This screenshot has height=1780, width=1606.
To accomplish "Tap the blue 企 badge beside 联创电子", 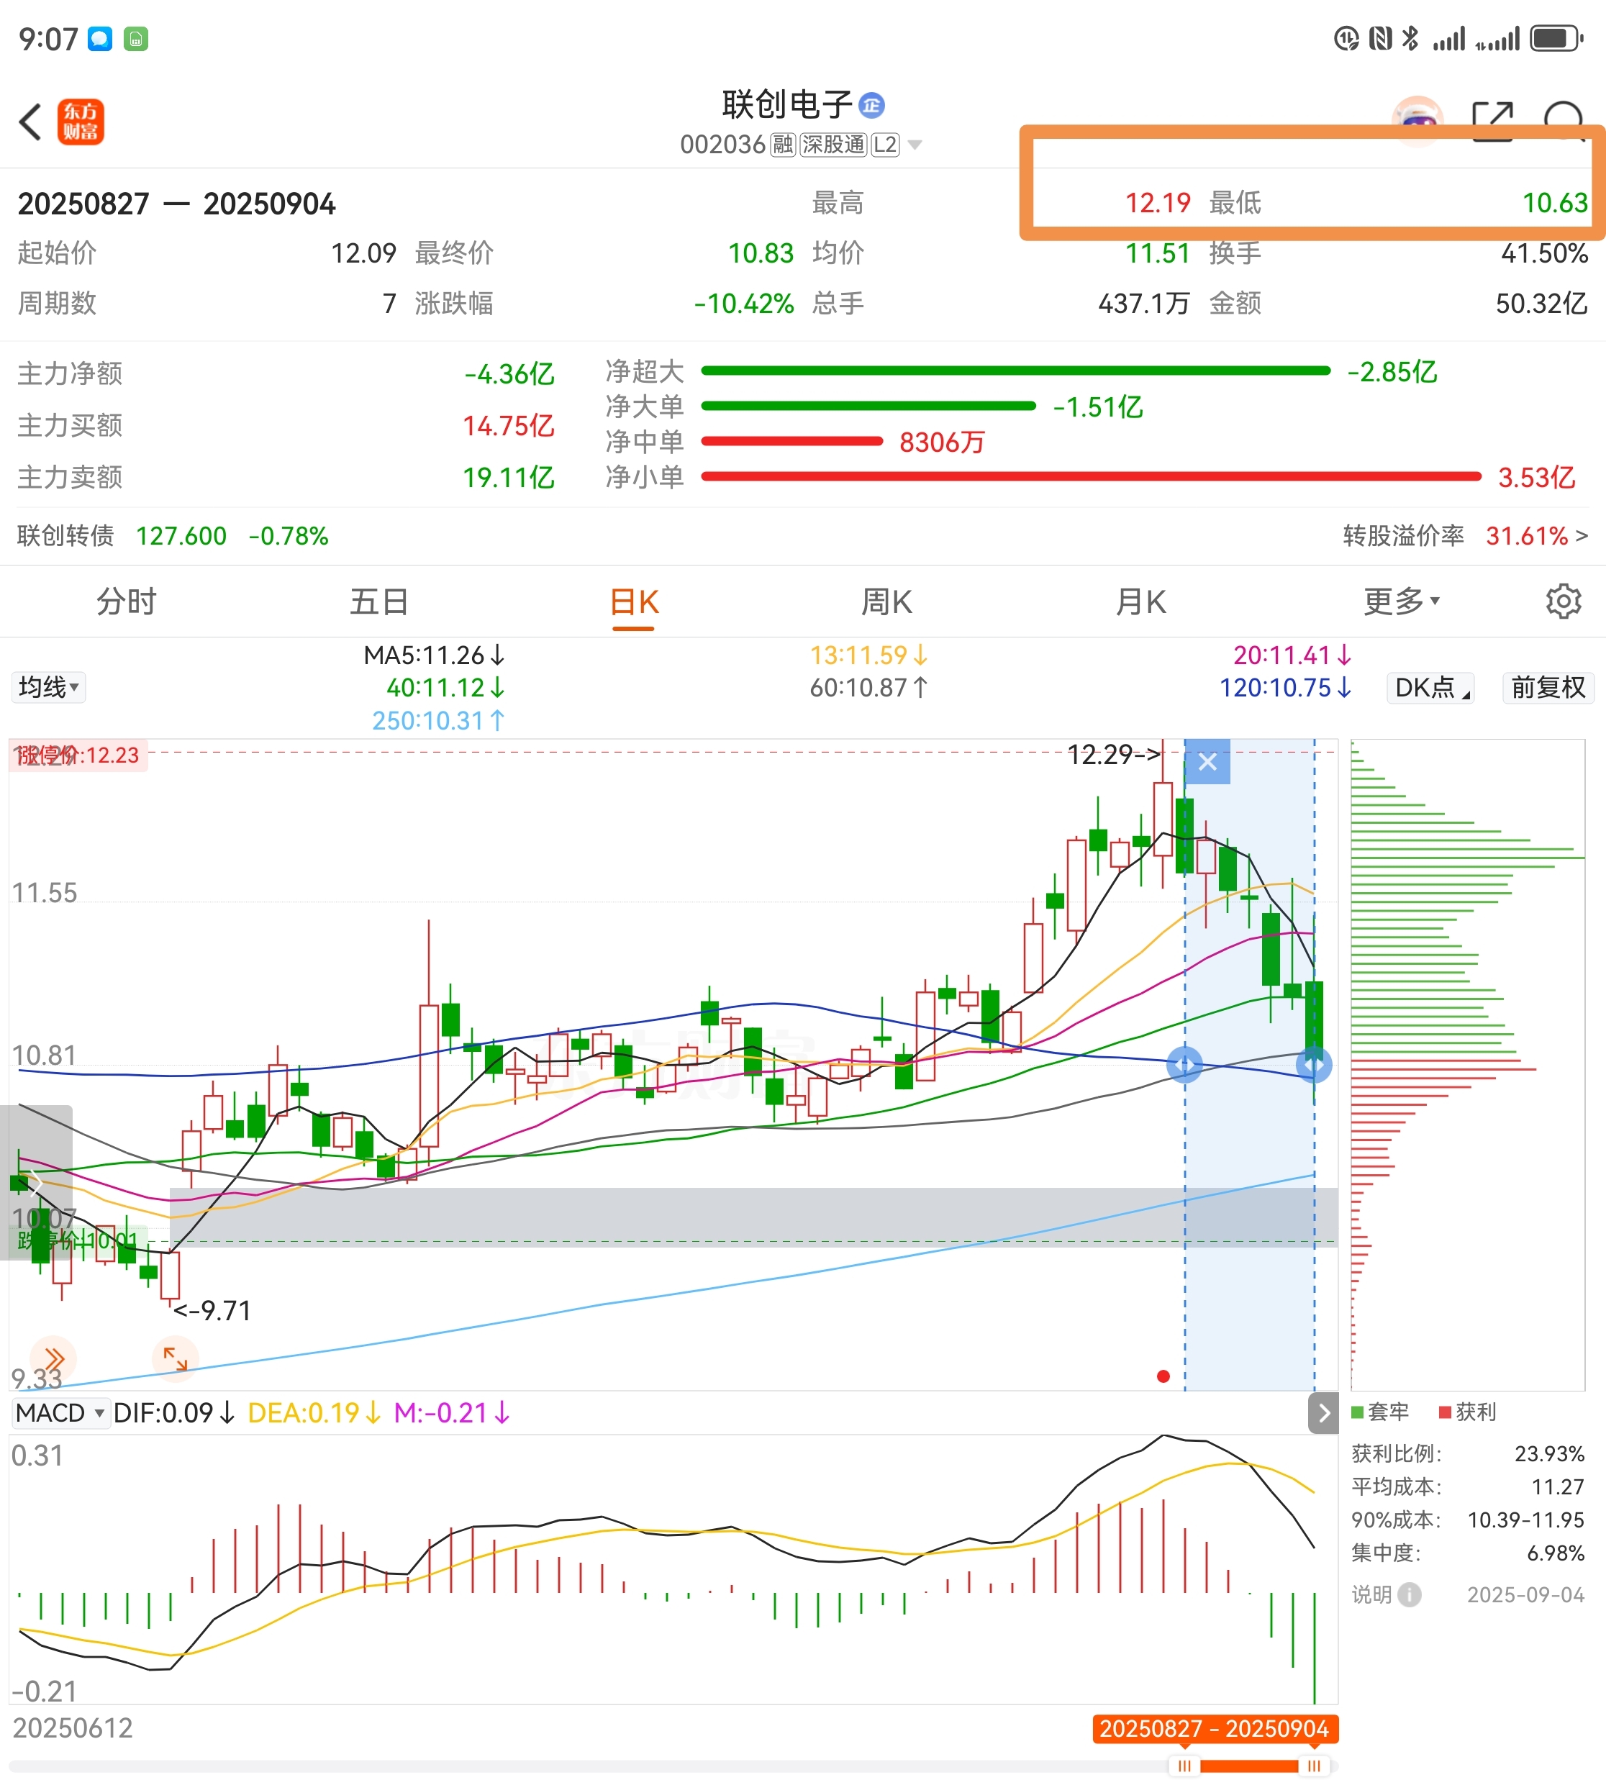I will pyautogui.click(x=872, y=105).
